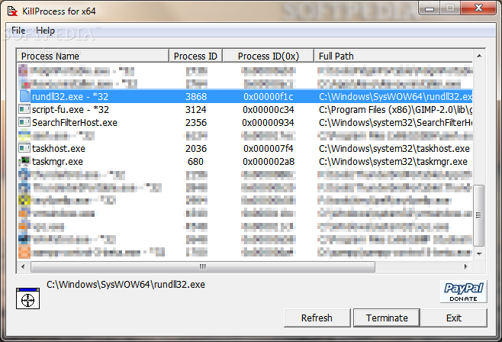Click hex ID 0x00000934 cell
Viewport: 502px width, 342px height.
point(268,123)
